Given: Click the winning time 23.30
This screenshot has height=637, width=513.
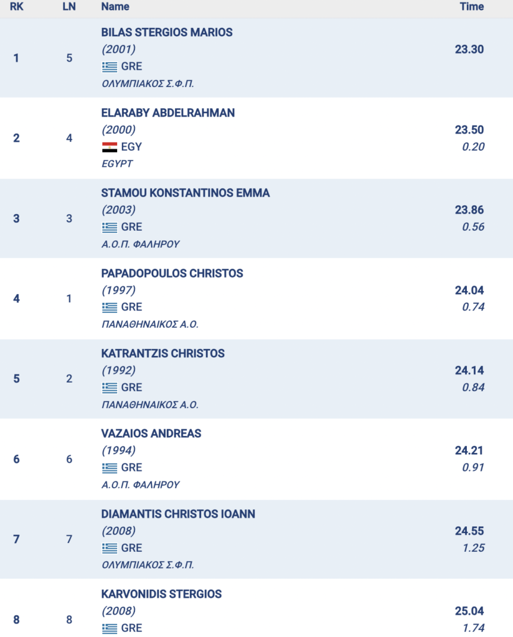Looking at the screenshot, I should click(x=469, y=50).
